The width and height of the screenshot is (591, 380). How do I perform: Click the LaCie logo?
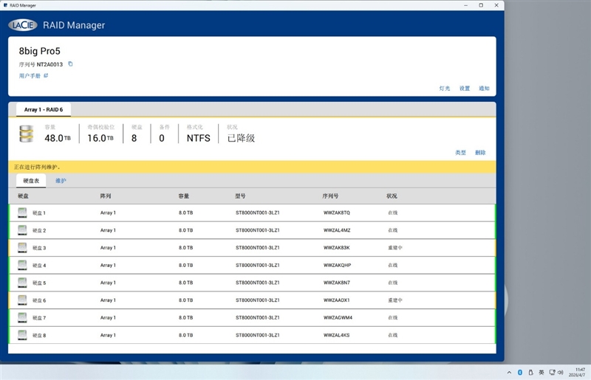pos(23,25)
